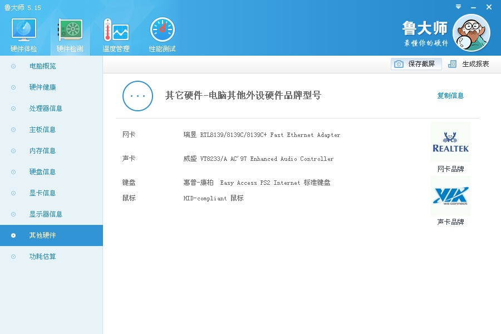Go to 电脑概览 in the sidebar

42,66
